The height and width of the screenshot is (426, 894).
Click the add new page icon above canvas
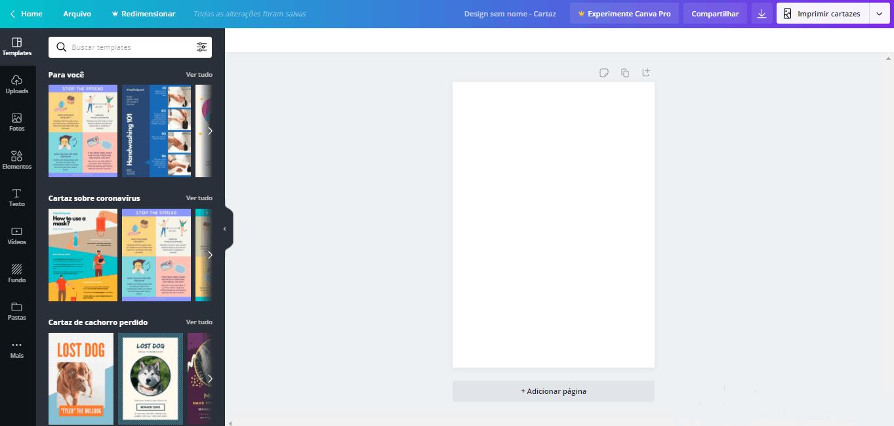click(645, 73)
